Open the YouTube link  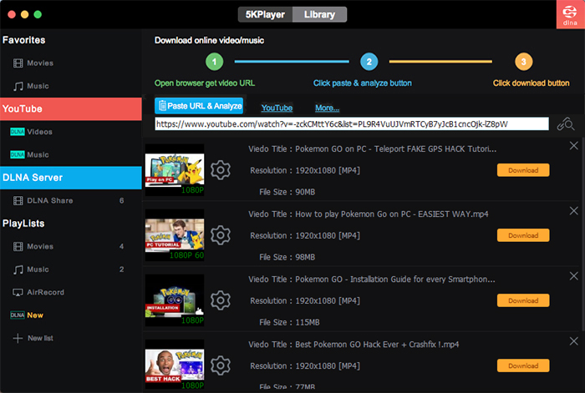[277, 108]
